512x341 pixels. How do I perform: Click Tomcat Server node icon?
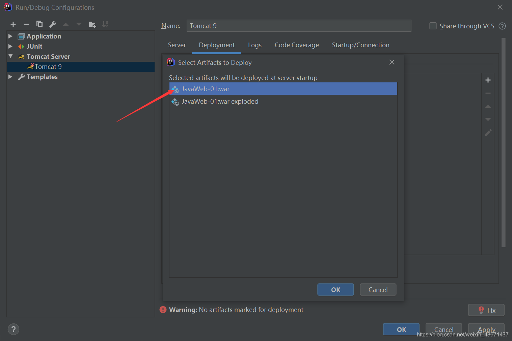(x=22, y=56)
